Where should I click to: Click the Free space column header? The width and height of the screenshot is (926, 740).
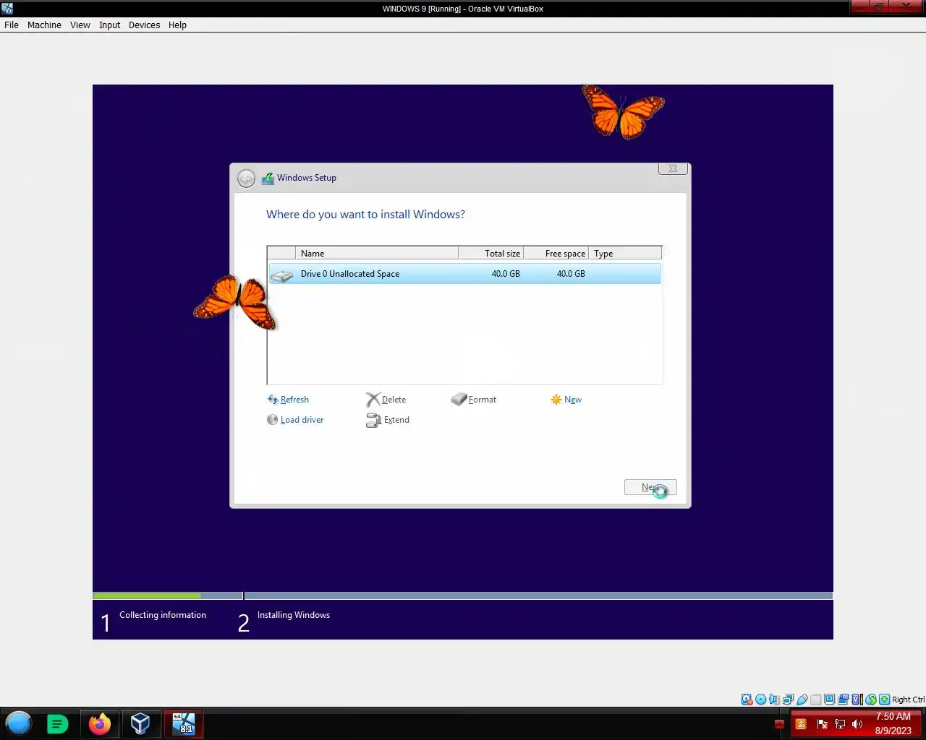556,253
